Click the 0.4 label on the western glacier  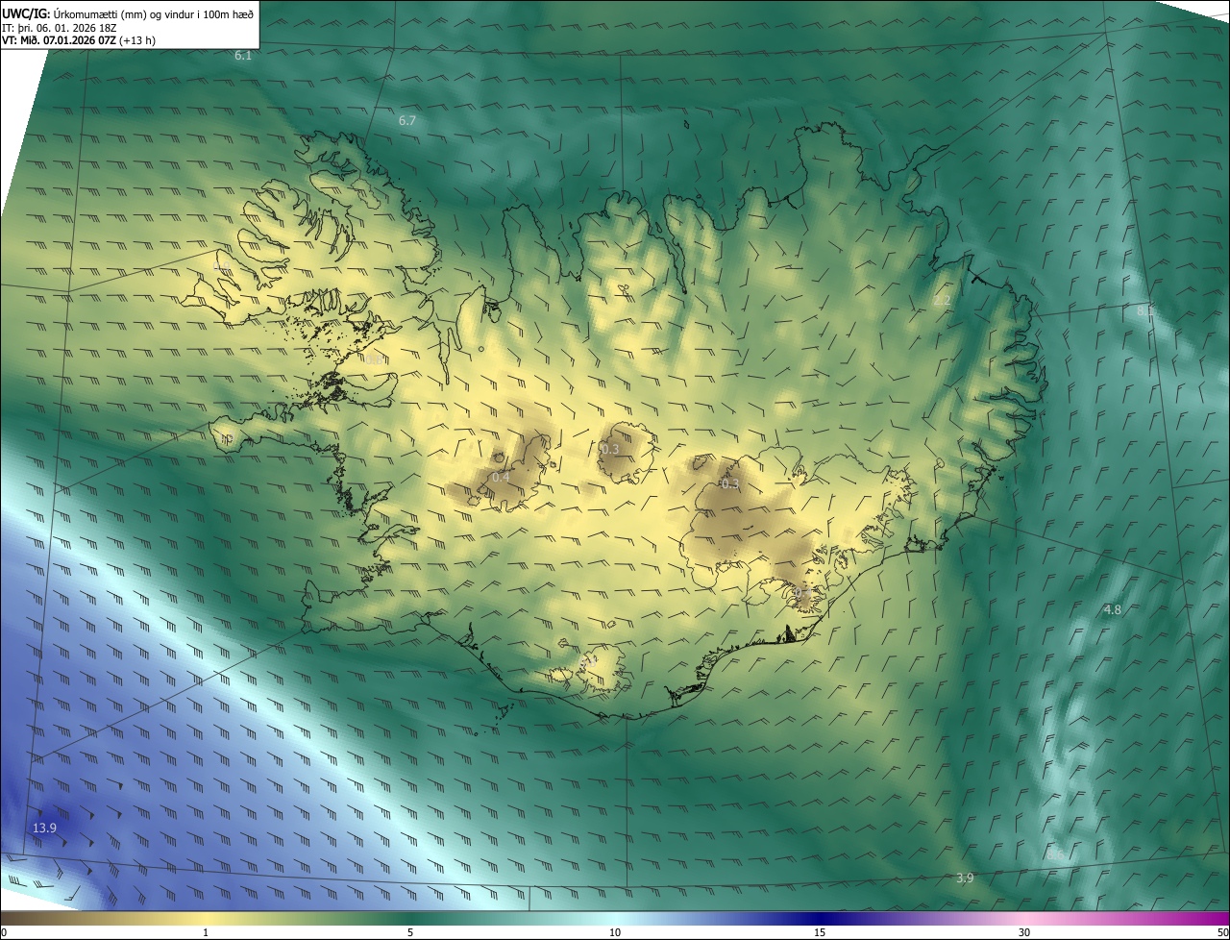tap(501, 478)
